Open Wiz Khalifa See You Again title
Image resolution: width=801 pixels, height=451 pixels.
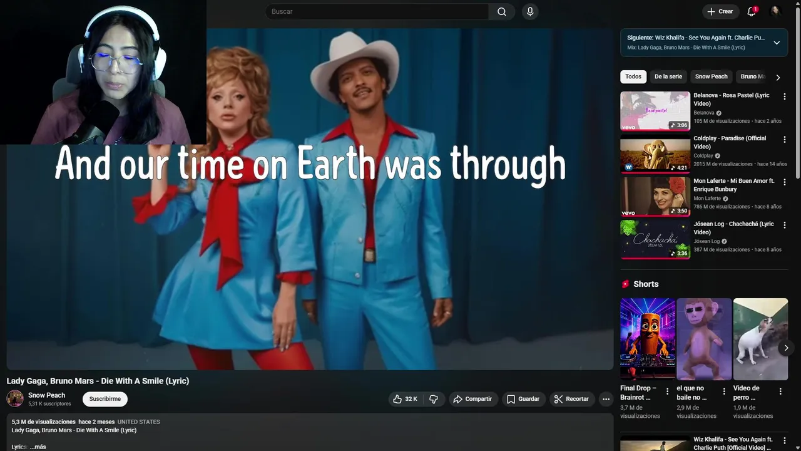pyautogui.click(x=733, y=443)
